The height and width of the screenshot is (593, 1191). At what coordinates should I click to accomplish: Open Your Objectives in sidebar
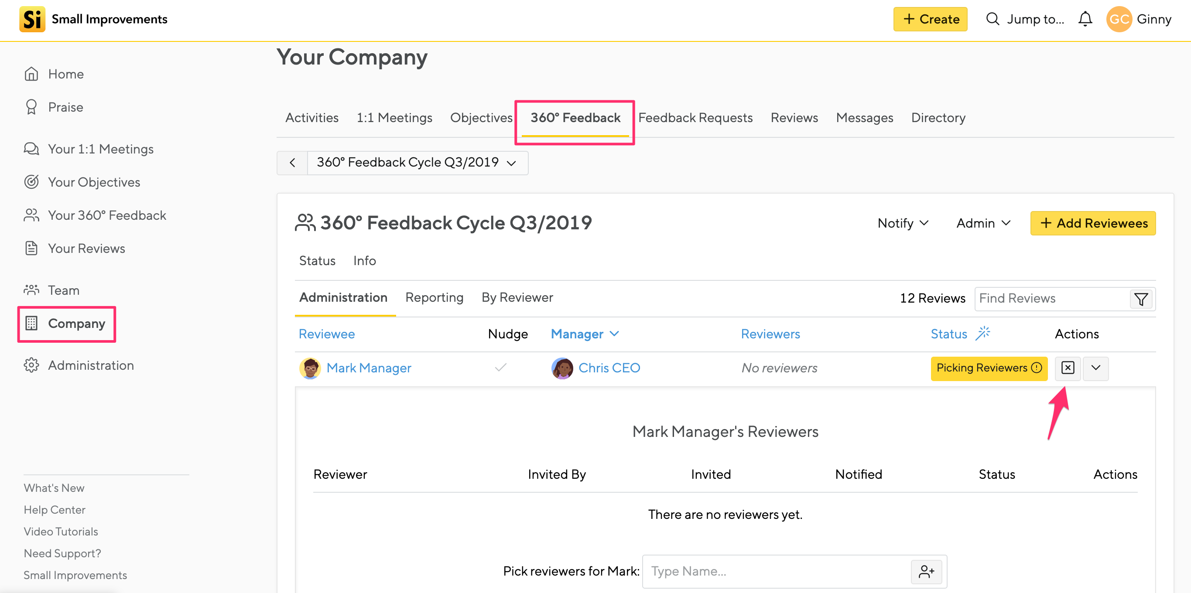tap(93, 182)
